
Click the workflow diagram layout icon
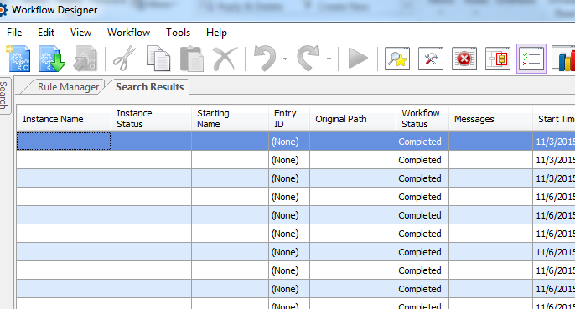(498, 59)
